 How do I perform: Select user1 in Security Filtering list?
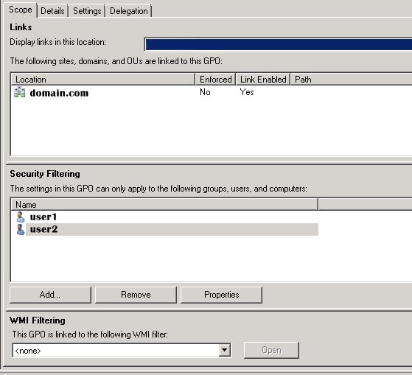pyautogui.click(x=43, y=217)
